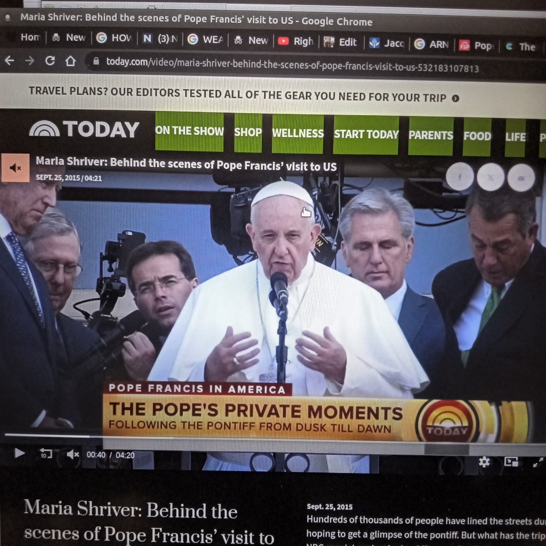The image size is (546, 546).
Task: Share the video on Facebook
Action: [459, 177]
